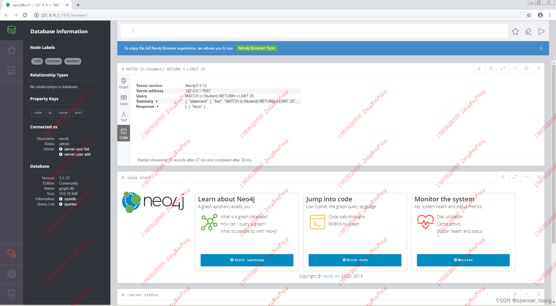The height and width of the screenshot is (306, 556).
Task: Clear the editor with the eraser icon
Action: pos(528,31)
